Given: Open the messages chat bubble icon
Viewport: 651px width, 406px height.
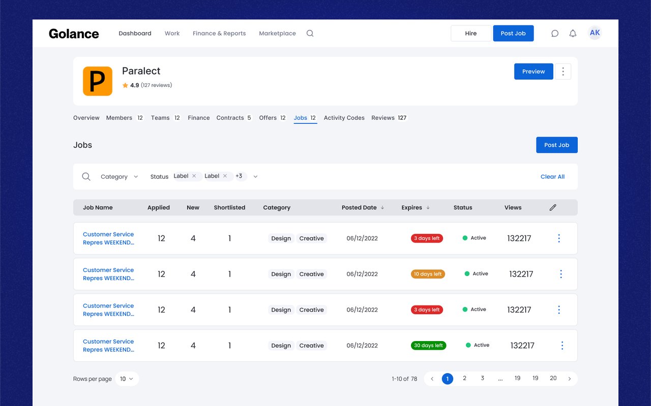Looking at the screenshot, I should click(555, 33).
